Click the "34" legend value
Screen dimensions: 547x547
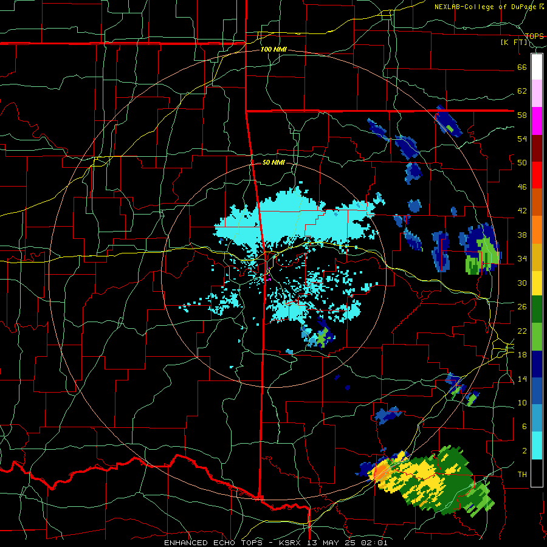[522, 258]
